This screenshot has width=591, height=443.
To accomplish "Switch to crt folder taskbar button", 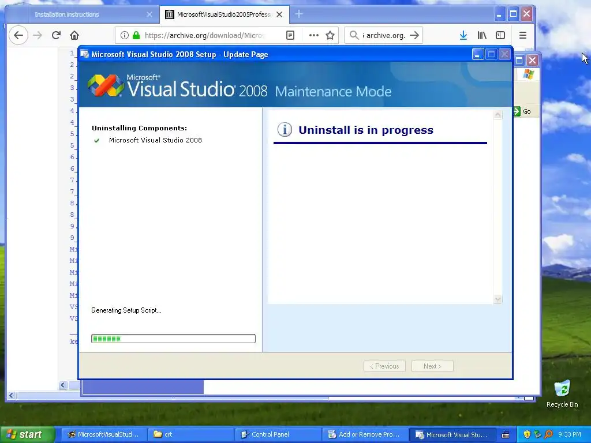I will pyautogui.click(x=190, y=434).
